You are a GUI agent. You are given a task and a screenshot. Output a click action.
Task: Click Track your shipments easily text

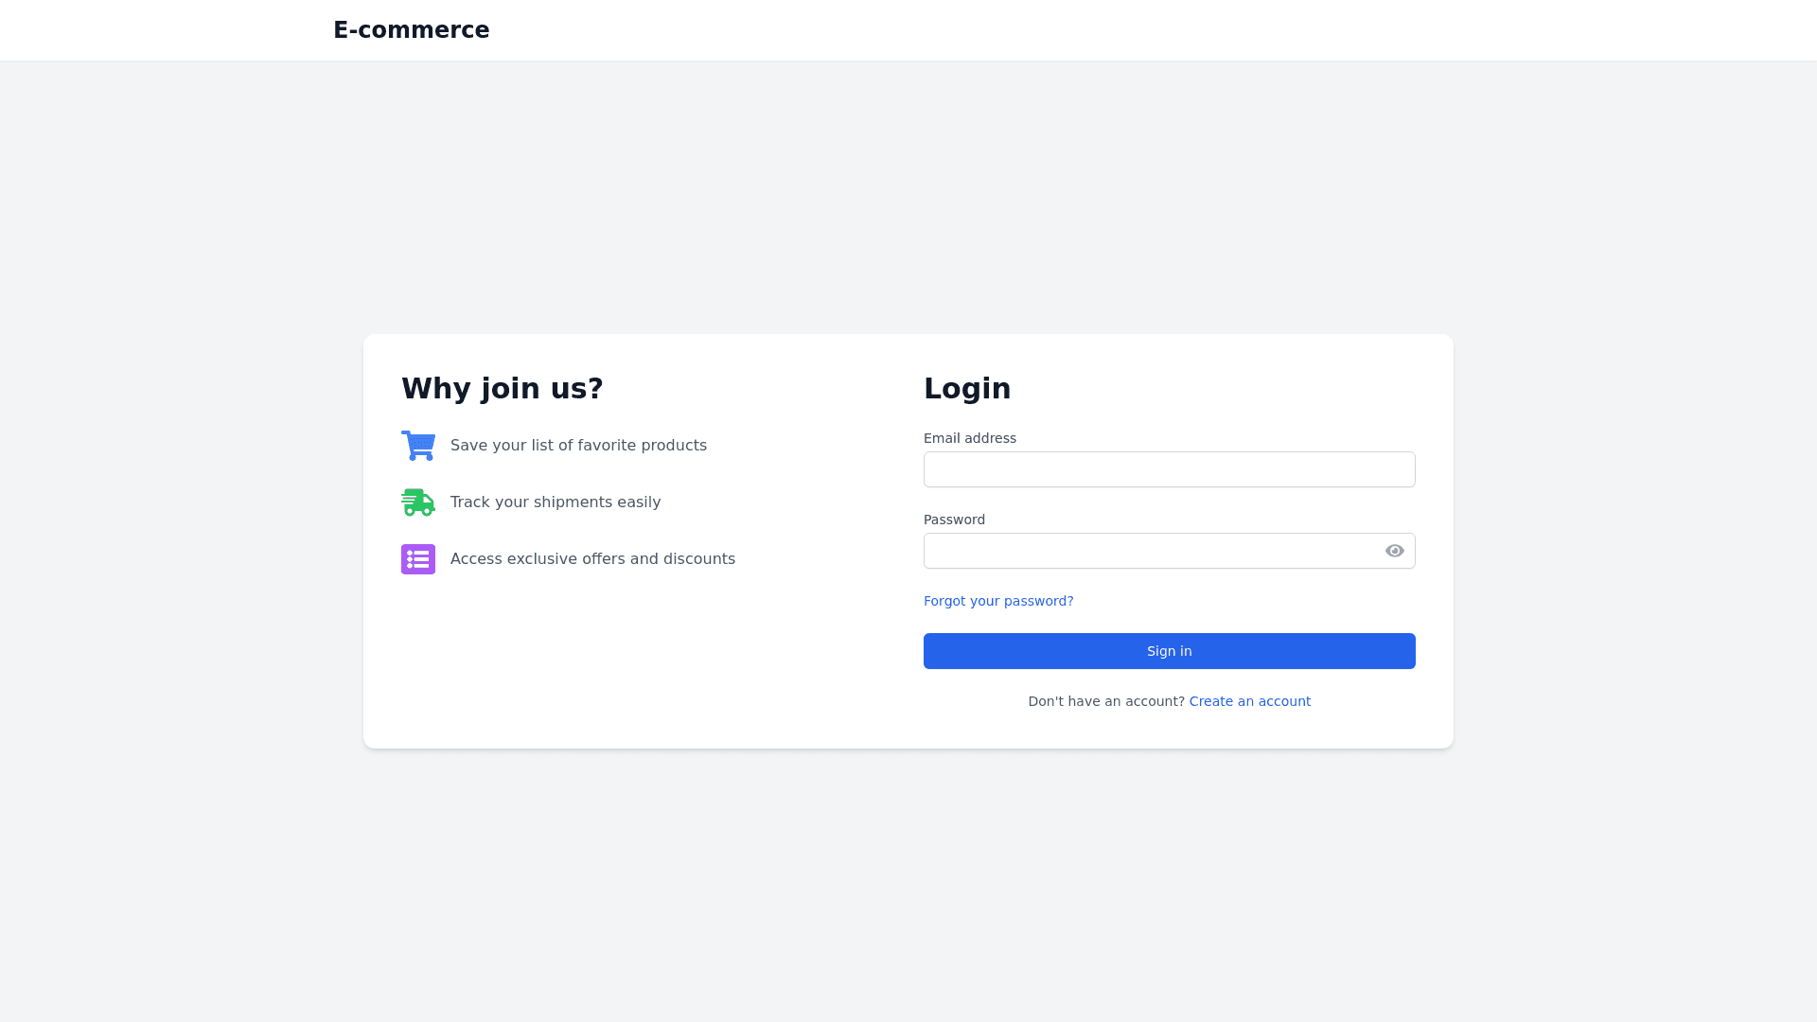[x=555, y=502]
